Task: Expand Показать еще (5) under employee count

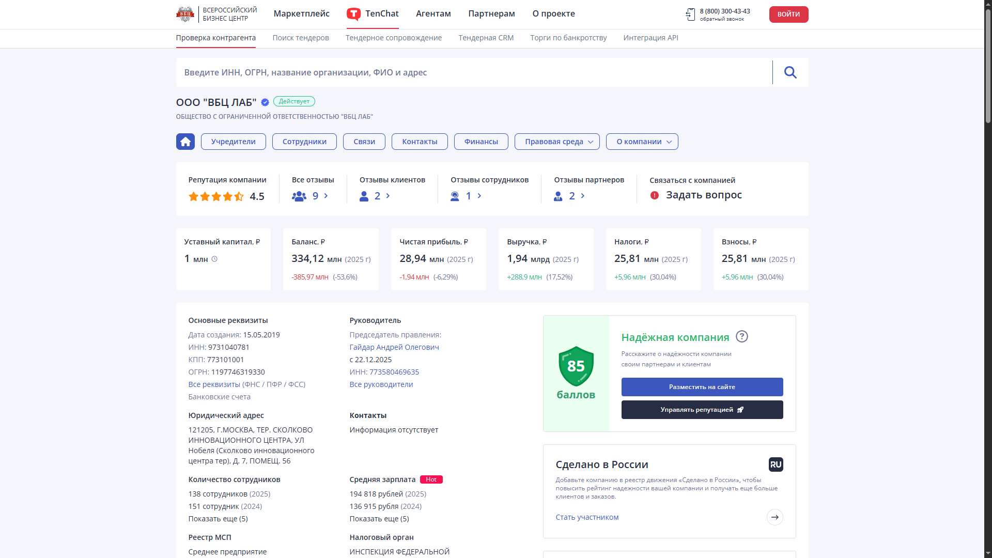Action: [x=218, y=519]
